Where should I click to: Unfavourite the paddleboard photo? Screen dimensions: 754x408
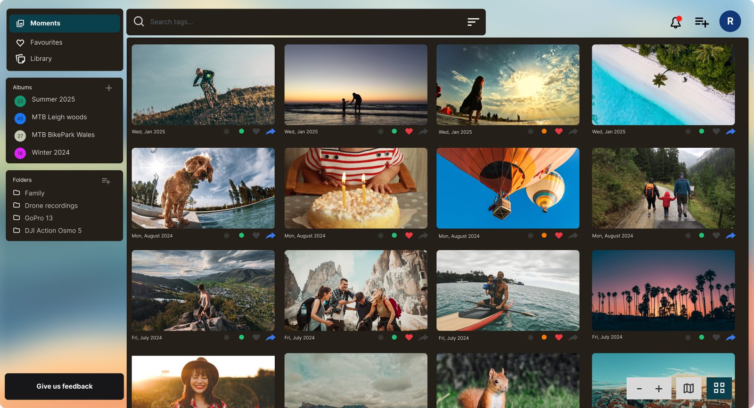tap(559, 337)
